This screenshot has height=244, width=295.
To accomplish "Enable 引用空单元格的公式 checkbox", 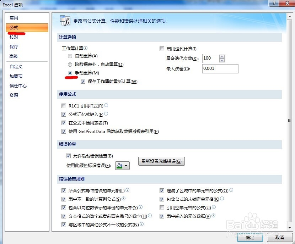I will click(162, 207).
